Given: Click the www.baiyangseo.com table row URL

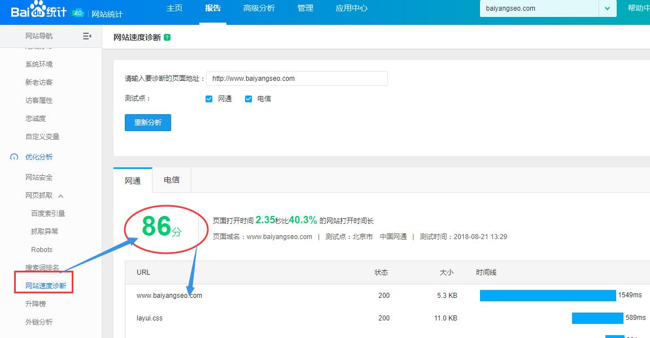Looking at the screenshot, I should click(x=169, y=295).
